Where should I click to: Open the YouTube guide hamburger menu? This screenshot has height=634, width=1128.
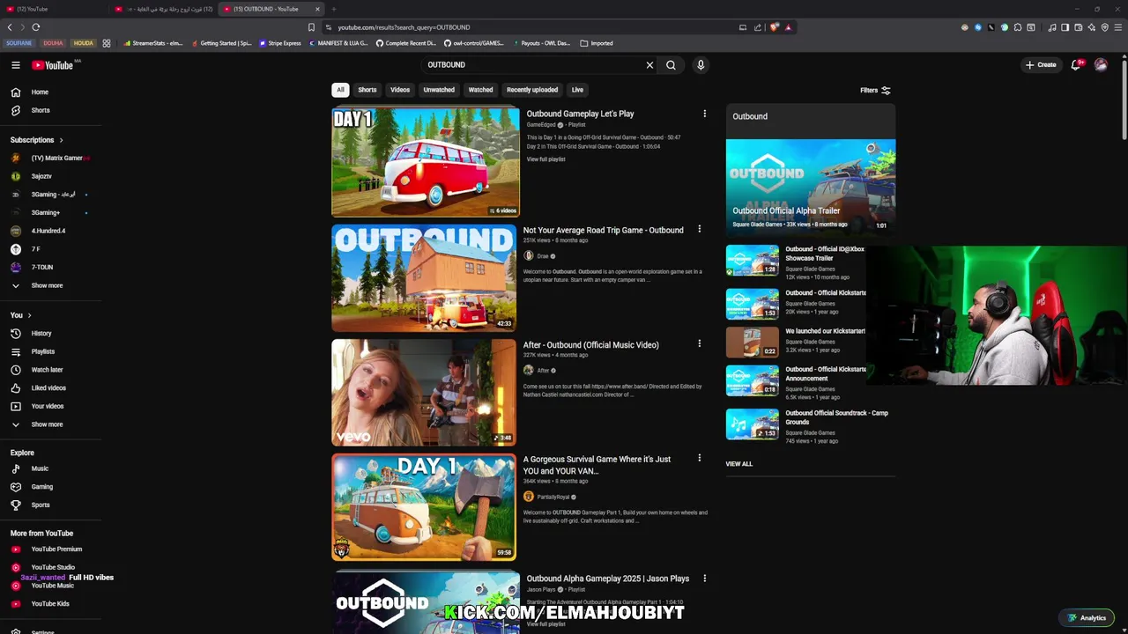[x=16, y=65]
